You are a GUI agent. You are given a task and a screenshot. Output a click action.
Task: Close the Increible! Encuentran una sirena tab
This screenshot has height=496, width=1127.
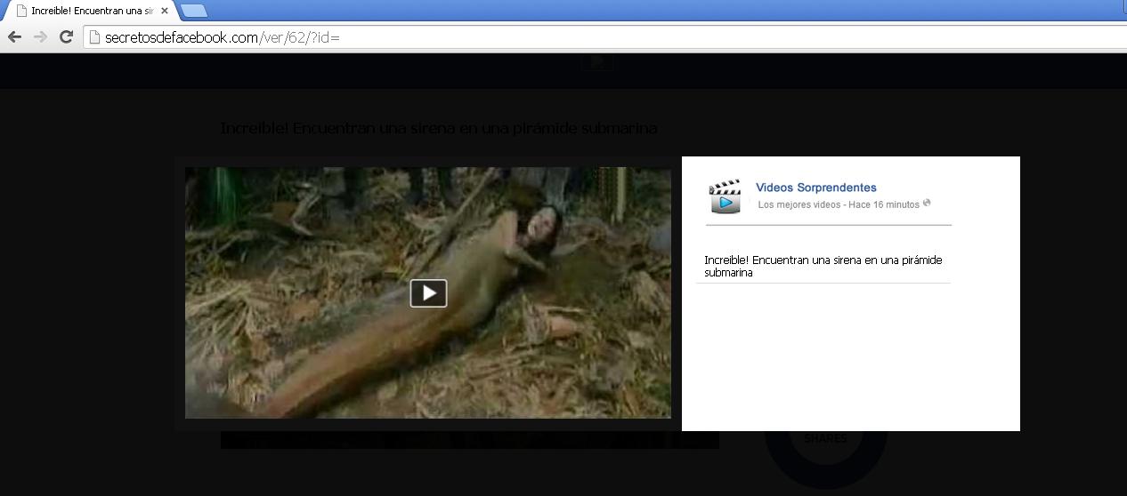(164, 11)
